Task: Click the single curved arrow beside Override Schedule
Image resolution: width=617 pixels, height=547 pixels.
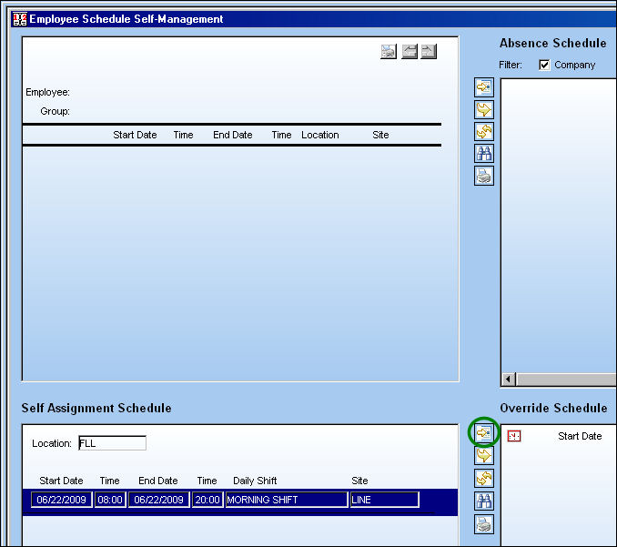Action: pyautogui.click(x=483, y=456)
